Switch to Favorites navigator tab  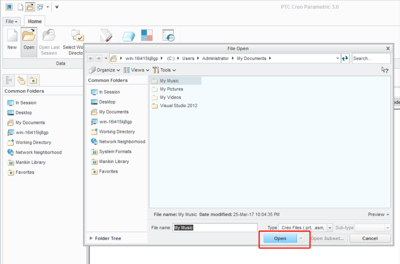point(33,81)
